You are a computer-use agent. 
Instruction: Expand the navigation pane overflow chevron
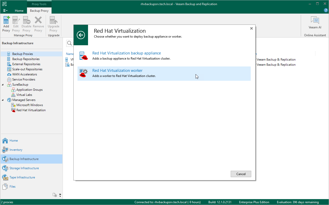click(60, 195)
